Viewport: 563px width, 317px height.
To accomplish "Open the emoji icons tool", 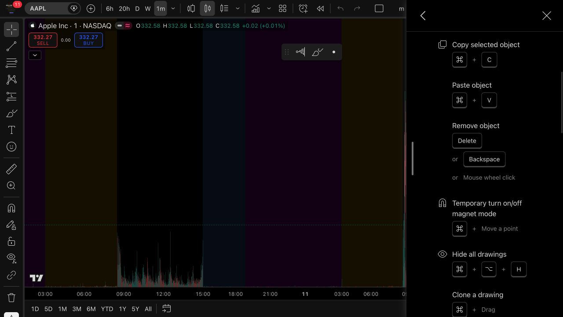I will [x=11, y=147].
